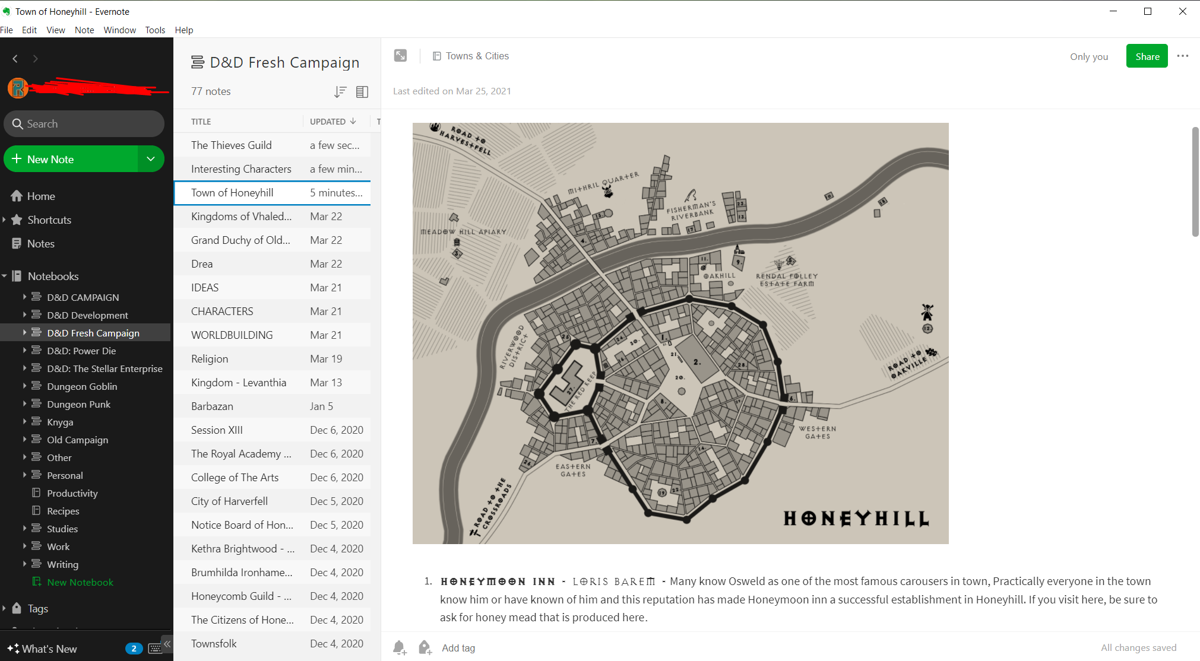Screen dimensions: 1200x661
Task: Click the add tag icon
Action: tap(425, 647)
